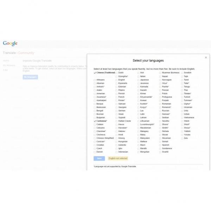Click the 'English not selected' warning label
This screenshot has width=211, height=211.
click(118, 158)
